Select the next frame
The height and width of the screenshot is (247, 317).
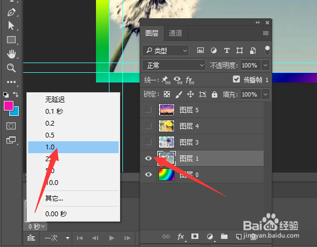(x=127, y=238)
